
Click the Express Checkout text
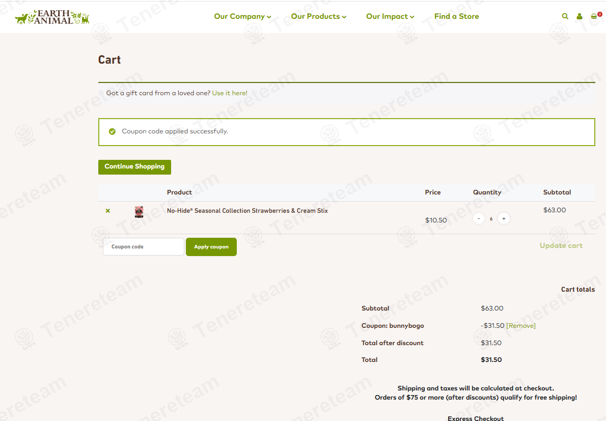475,418
